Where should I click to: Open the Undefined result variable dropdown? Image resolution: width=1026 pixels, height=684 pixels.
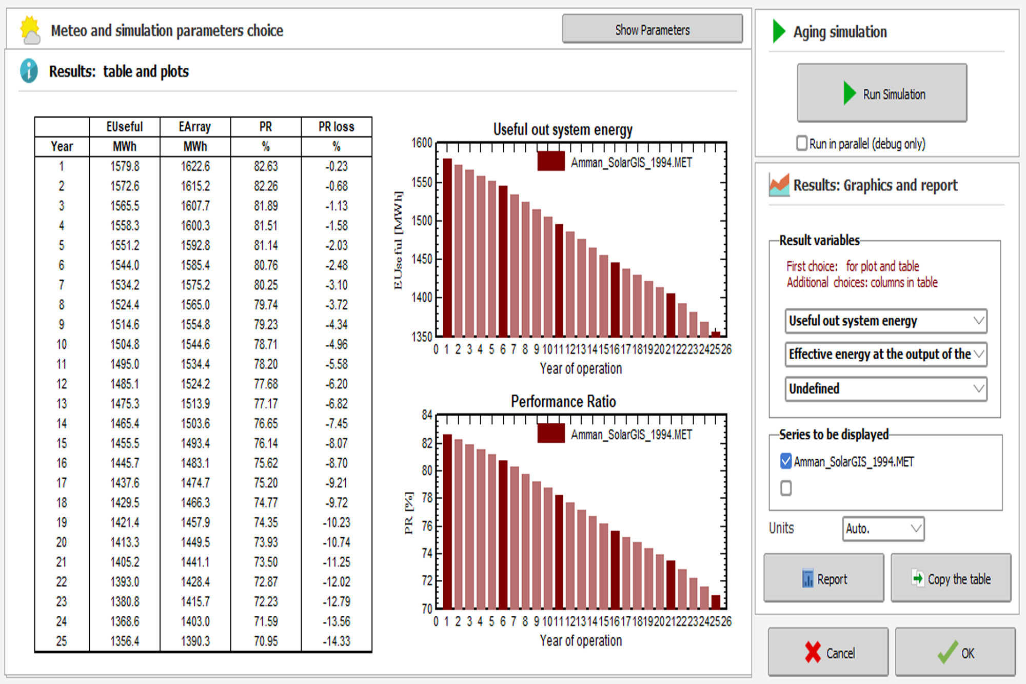point(885,389)
